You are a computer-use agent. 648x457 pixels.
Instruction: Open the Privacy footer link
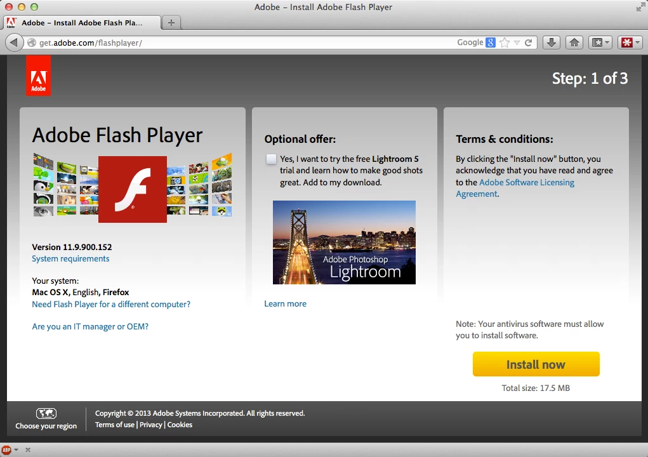151,425
